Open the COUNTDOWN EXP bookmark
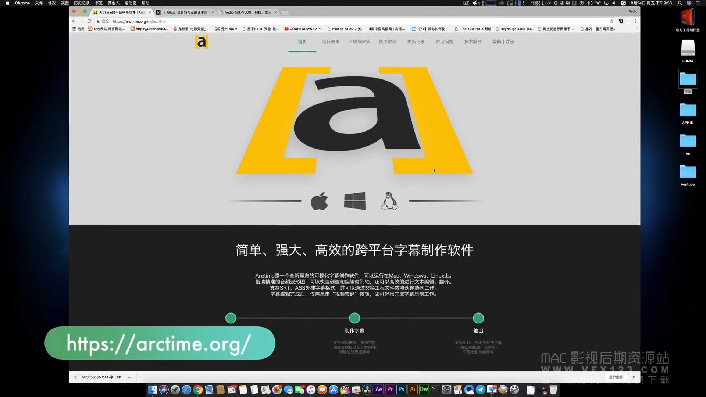The height and width of the screenshot is (397, 706). [303, 29]
